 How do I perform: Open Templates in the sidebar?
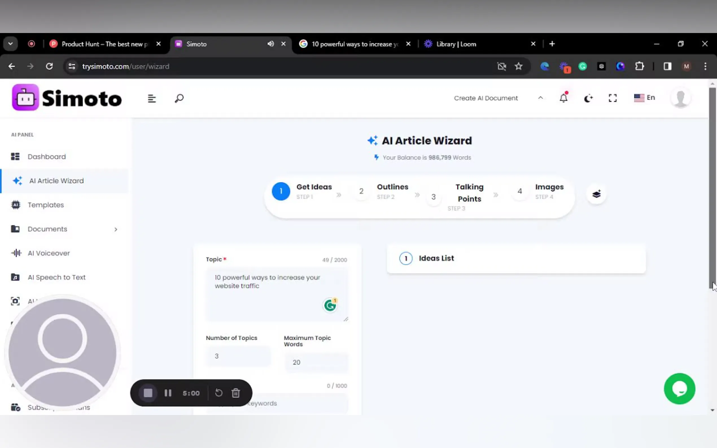(46, 205)
